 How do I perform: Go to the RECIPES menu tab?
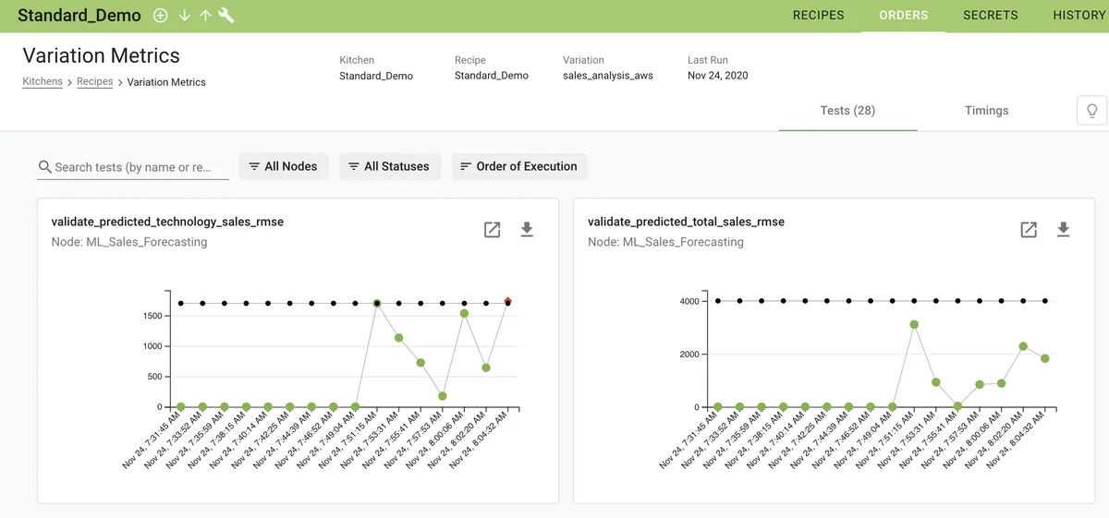click(819, 16)
